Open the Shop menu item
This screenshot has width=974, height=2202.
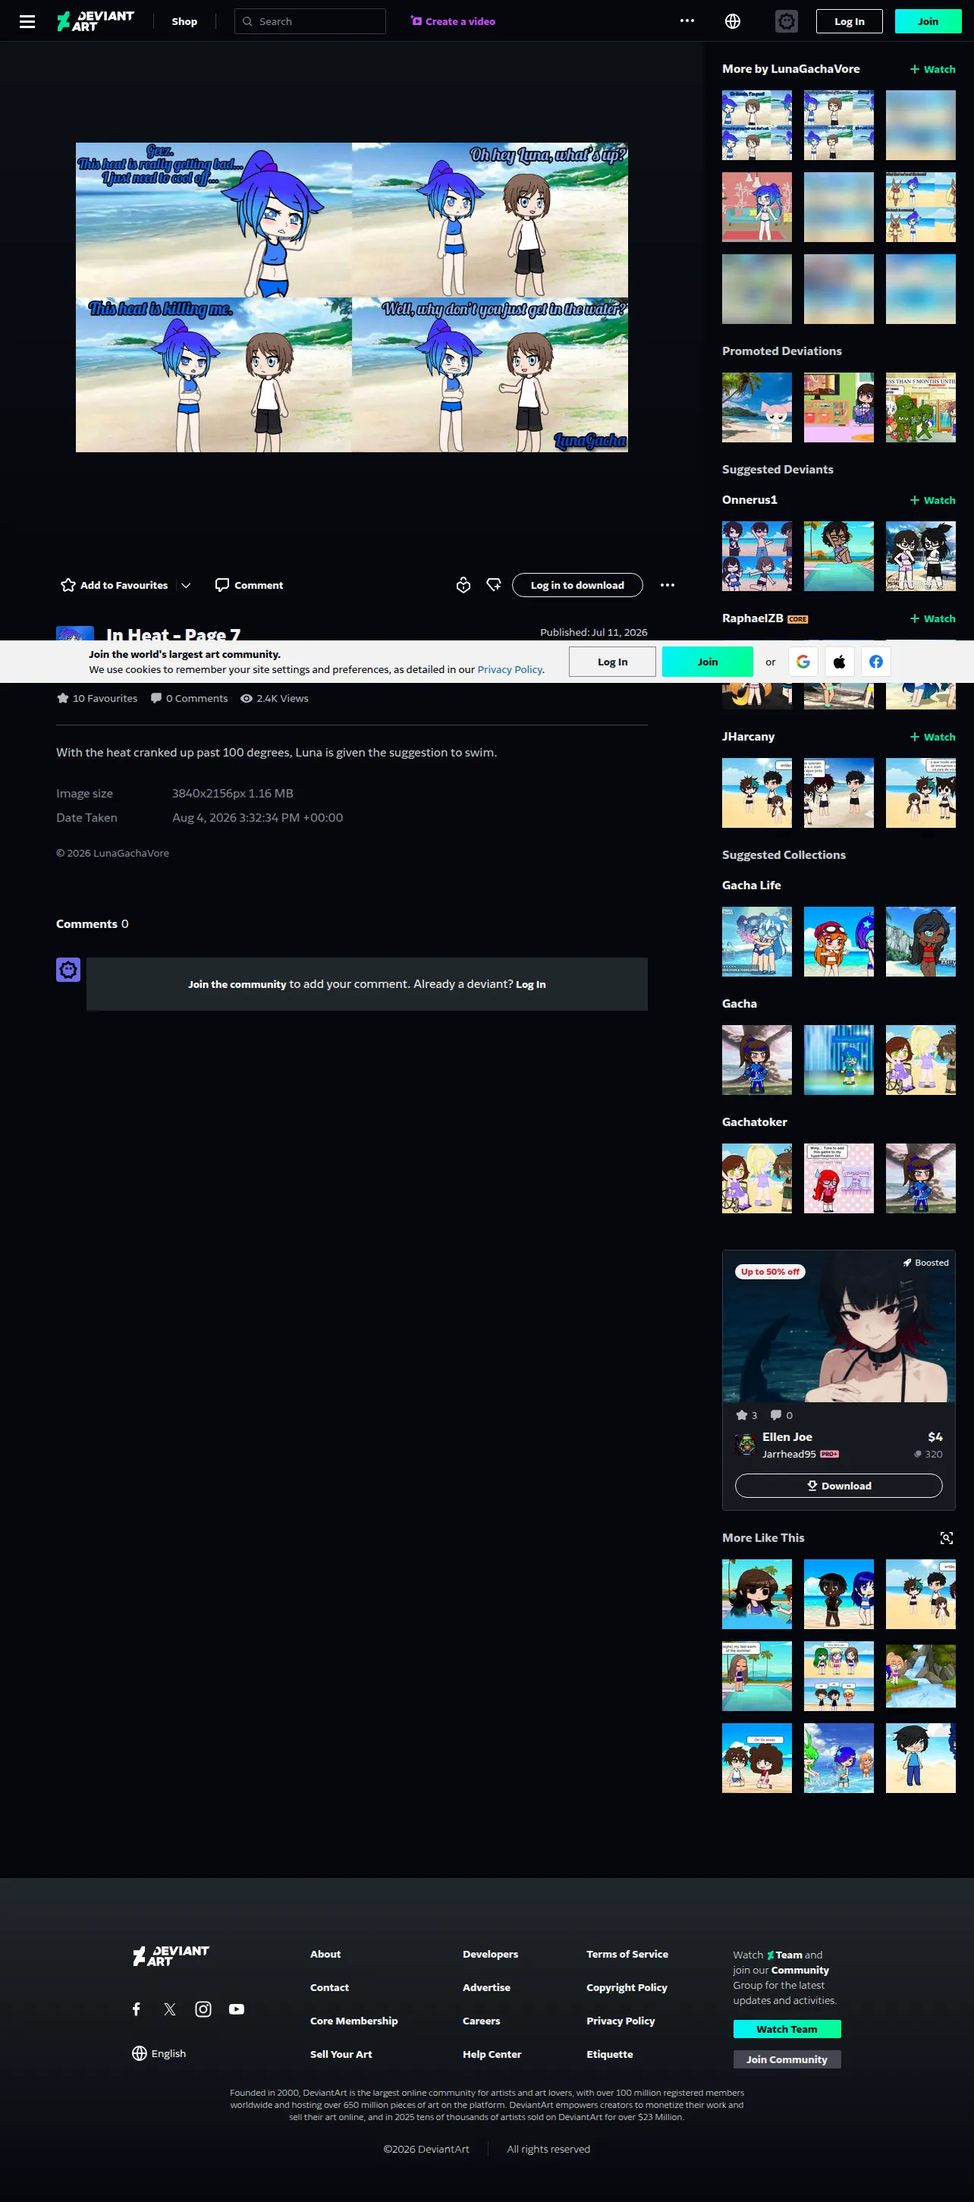coord(184,21)
